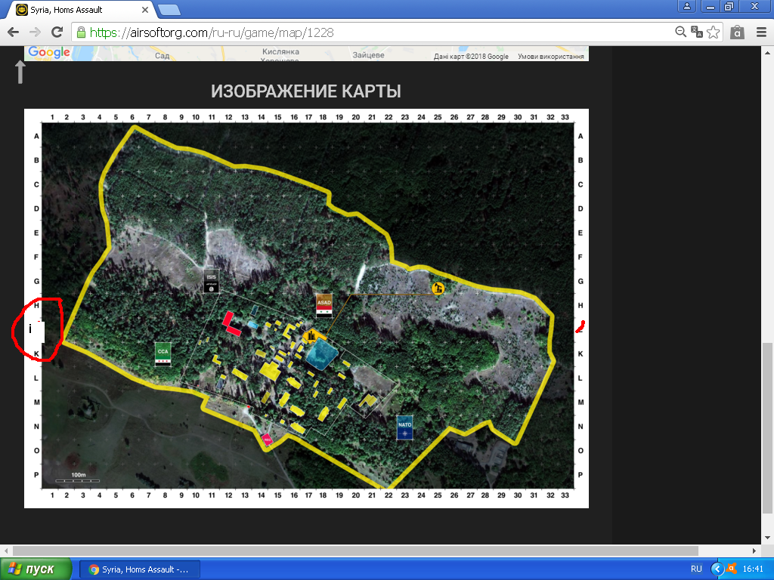
Task: Restore down the Chrome window
Action: [729, 6]
